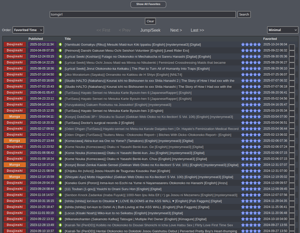Viewport: 300px width, 233px height.
Task: Tick the checkbox beside favorited 2024-11-20 06:48
Action: 292,216
